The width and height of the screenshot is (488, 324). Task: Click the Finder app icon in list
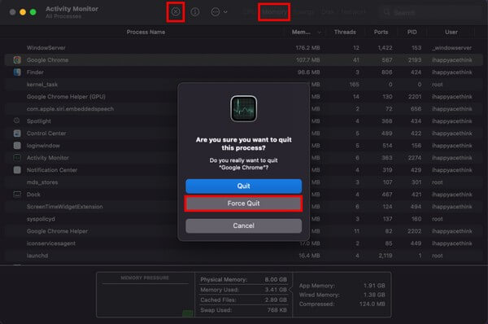point(17,72)
